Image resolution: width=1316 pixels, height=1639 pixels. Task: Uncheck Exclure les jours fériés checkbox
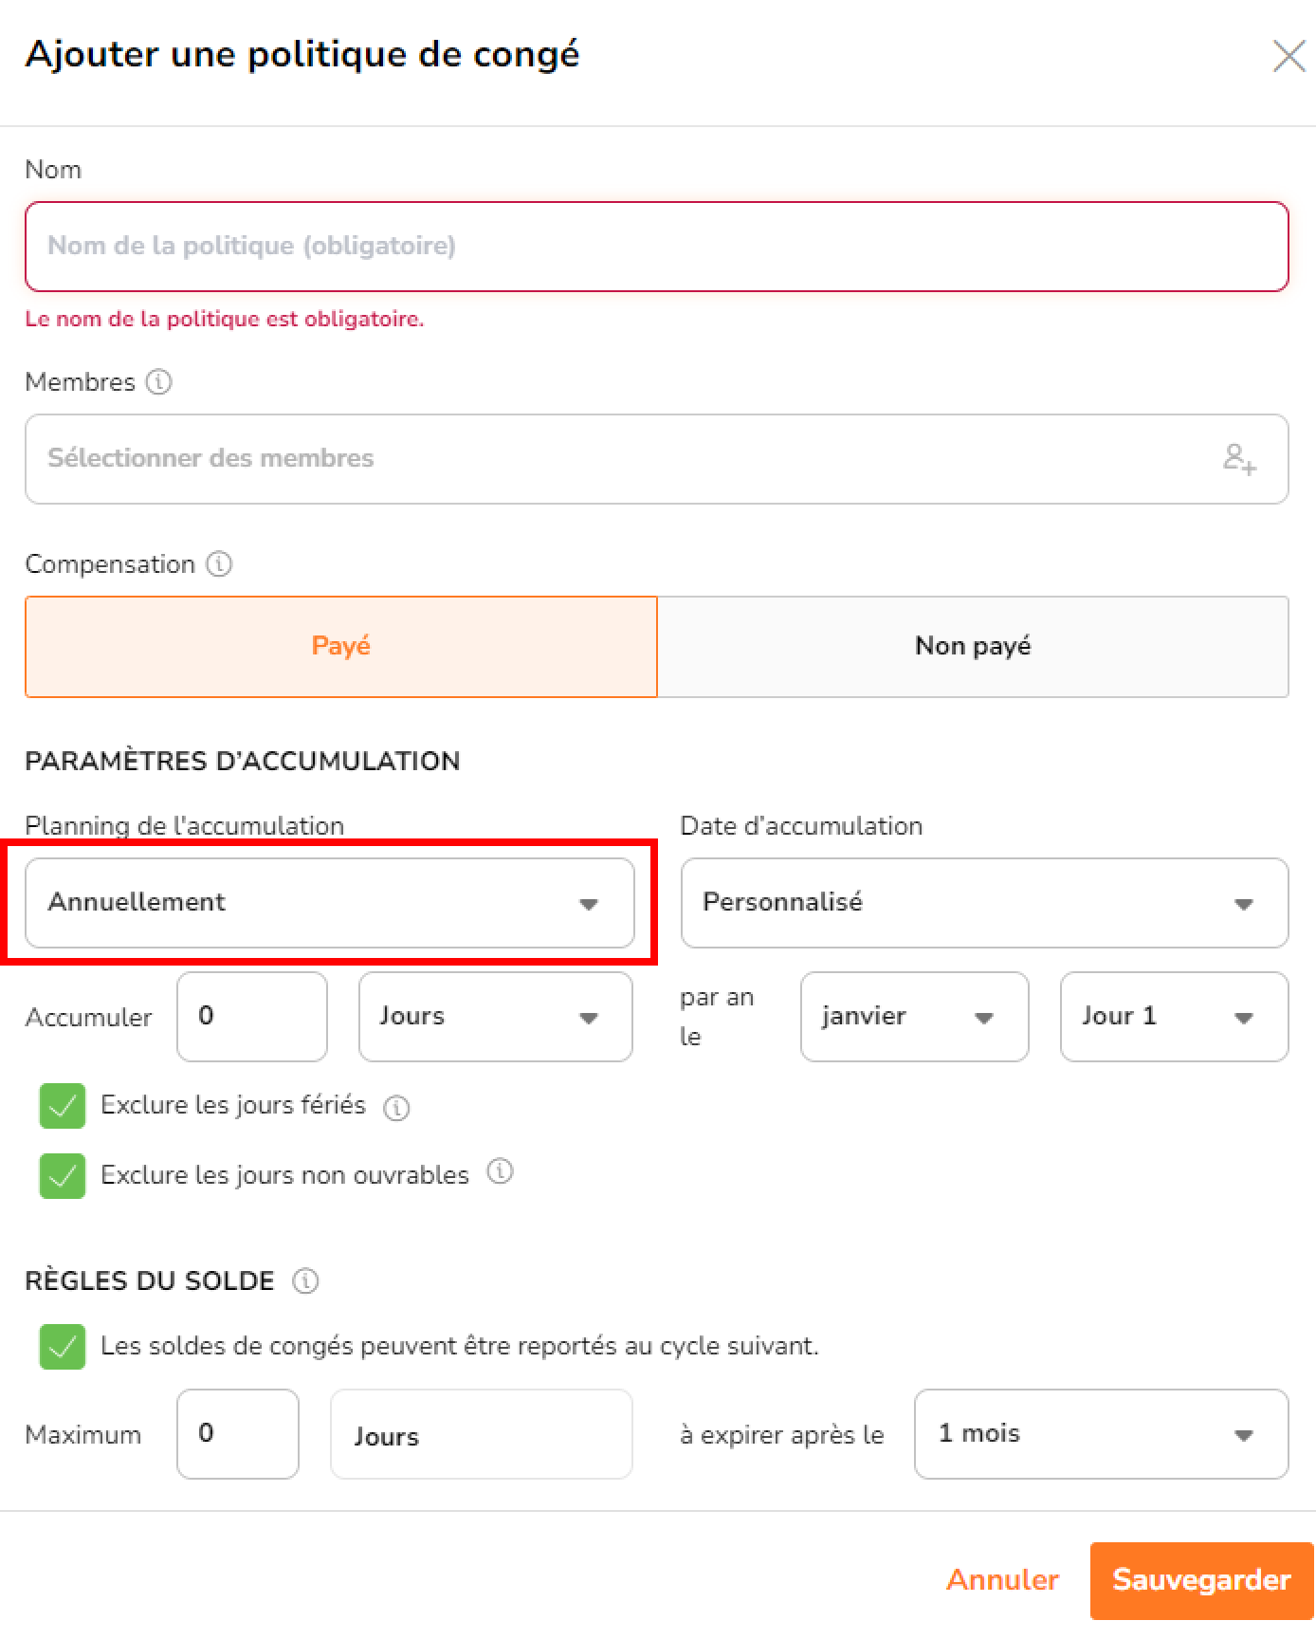click(63, 1106)
